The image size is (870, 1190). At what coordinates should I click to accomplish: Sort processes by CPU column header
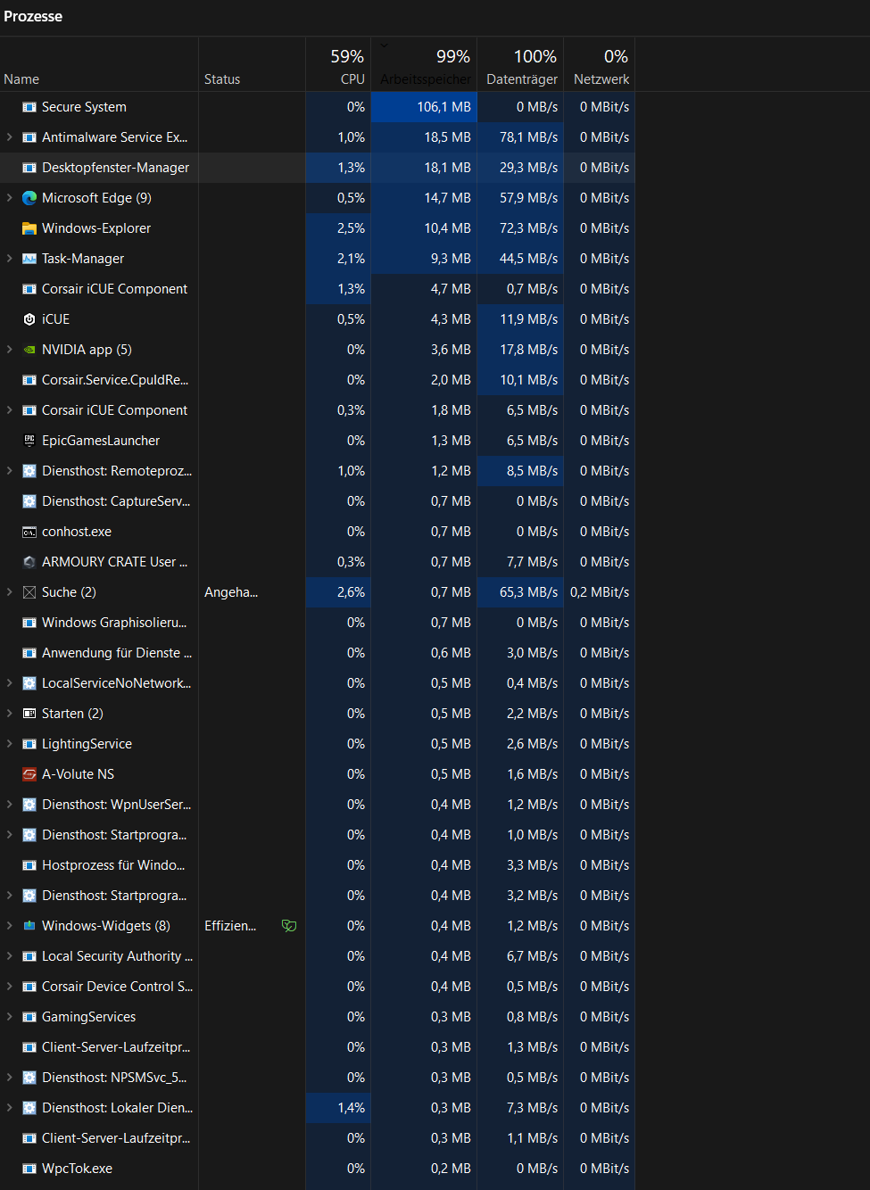[x=338, y=64]
